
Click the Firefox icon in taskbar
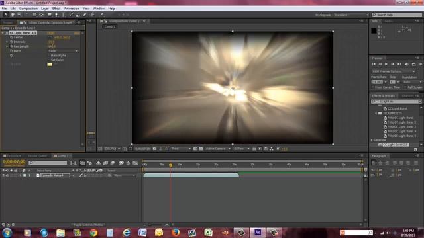point(176,232)
